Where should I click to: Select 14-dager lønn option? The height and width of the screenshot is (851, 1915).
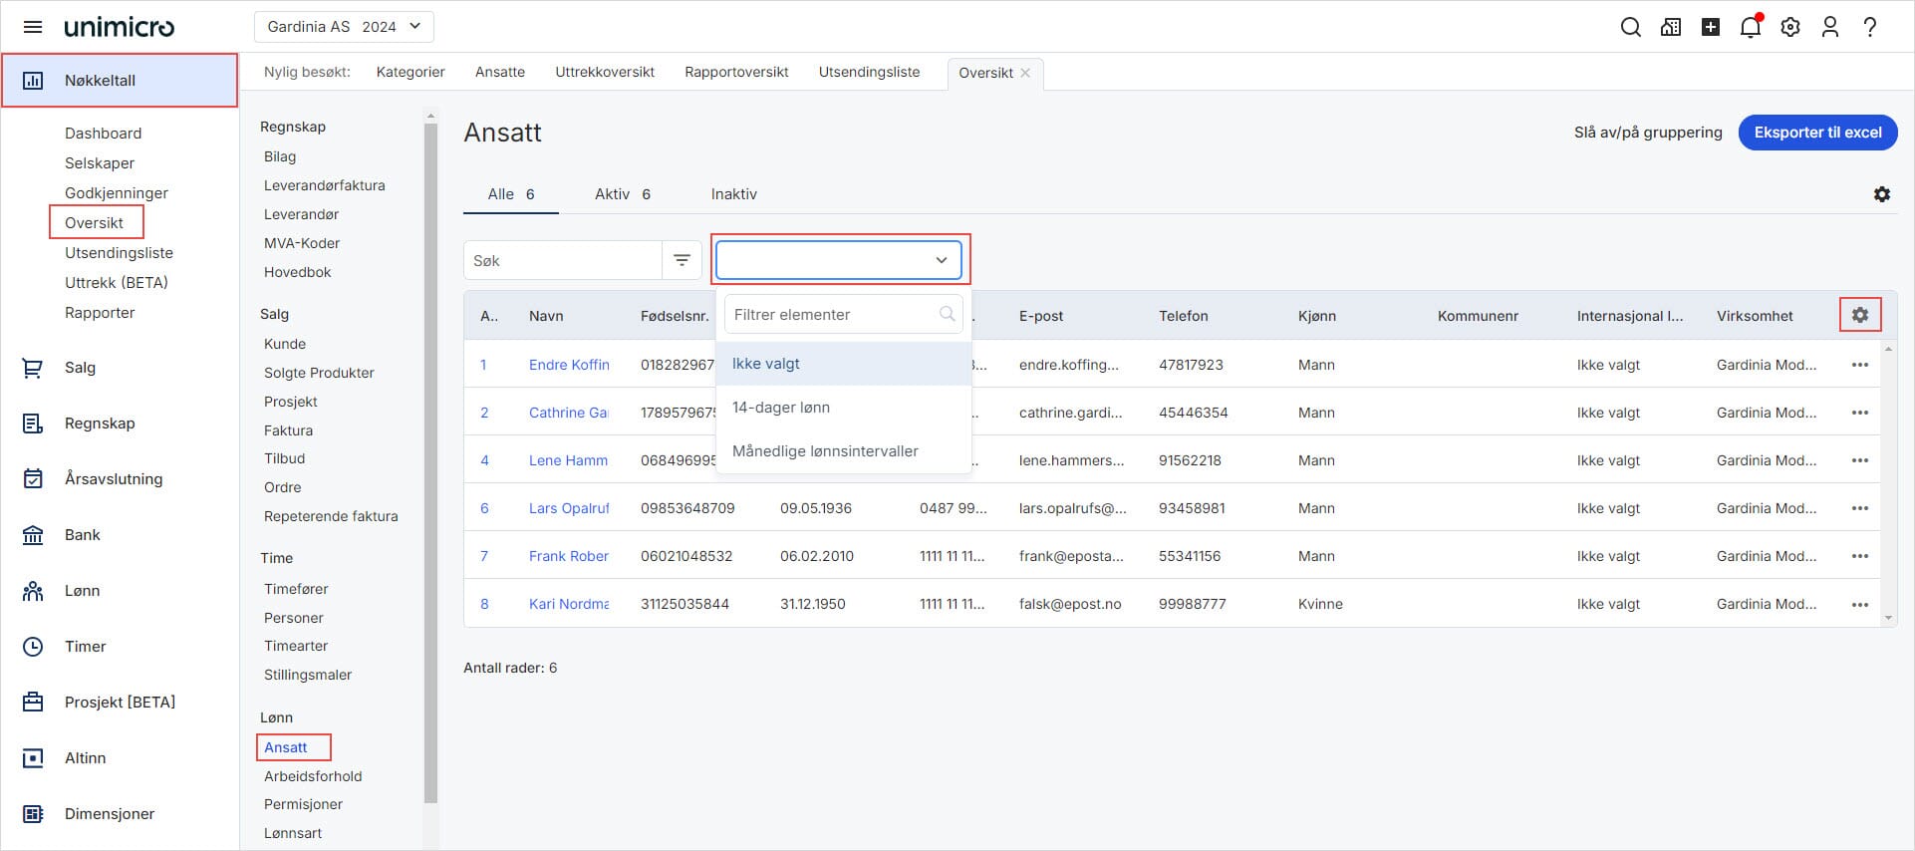click(x=781, y=408)
